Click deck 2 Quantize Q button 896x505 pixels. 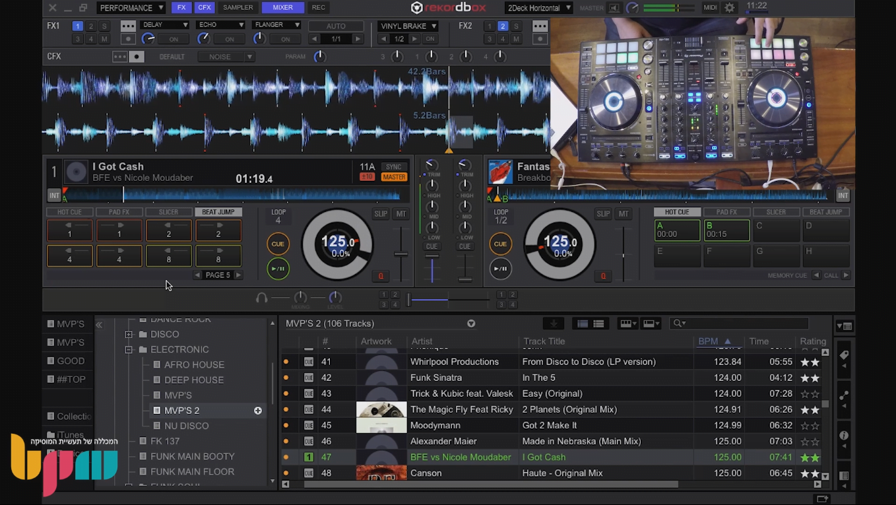point(602,276)
